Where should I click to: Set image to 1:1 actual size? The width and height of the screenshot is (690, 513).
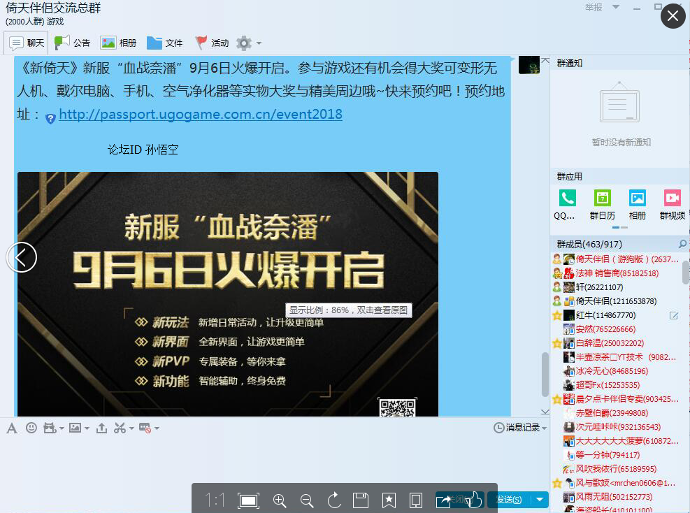pyautogui.click(x=215, y=500)
